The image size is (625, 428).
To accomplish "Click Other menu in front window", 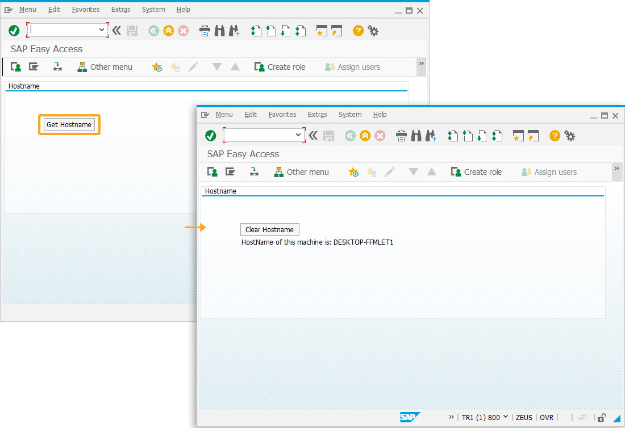I will tap(301, 172).
